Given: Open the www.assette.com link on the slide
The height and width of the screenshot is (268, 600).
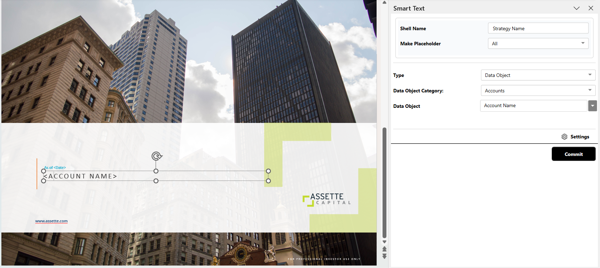Looking at the screenshot, I should [x=51, y=221].
